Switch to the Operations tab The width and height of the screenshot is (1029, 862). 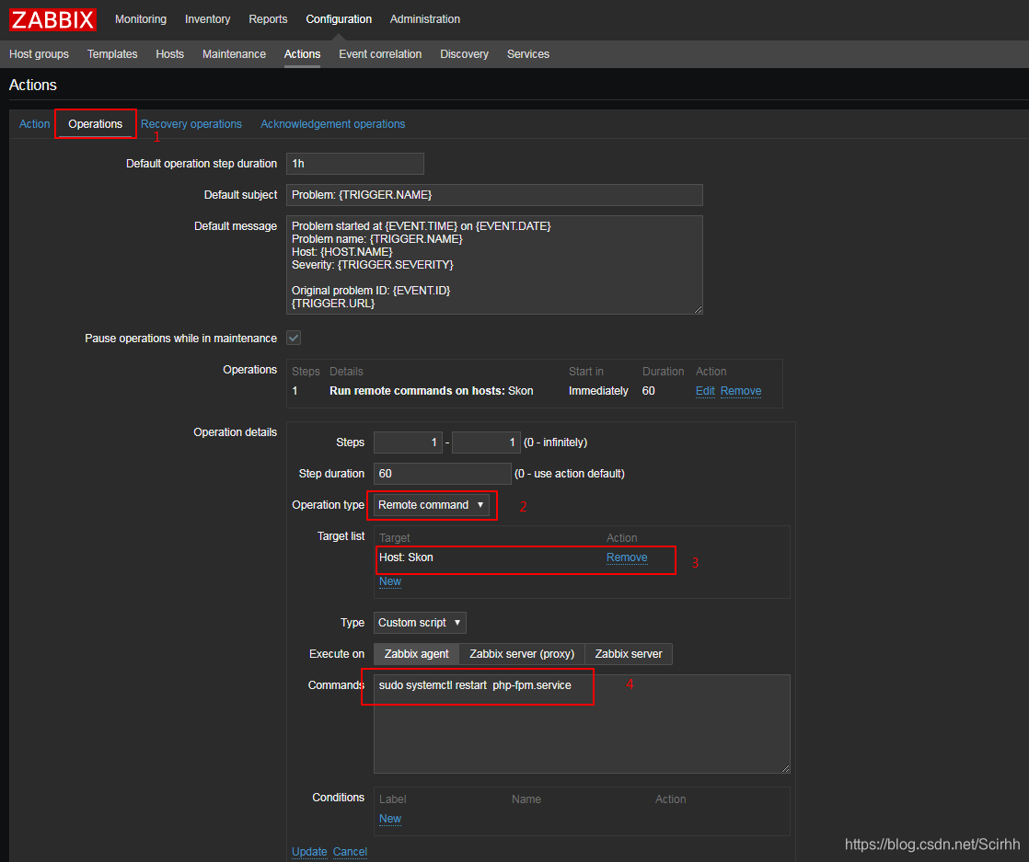pos(95,124)
